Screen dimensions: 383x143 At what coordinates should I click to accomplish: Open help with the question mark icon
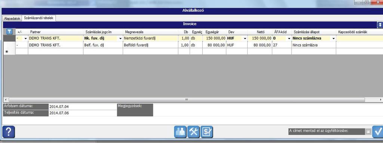[x=9, y=132]
